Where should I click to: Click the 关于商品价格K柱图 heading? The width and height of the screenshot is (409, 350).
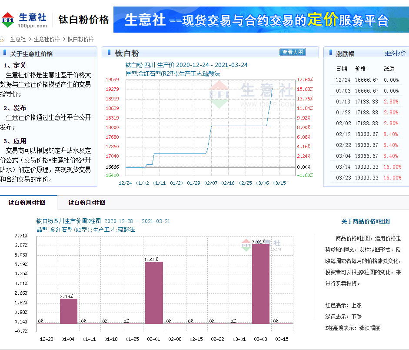point(366,221)
